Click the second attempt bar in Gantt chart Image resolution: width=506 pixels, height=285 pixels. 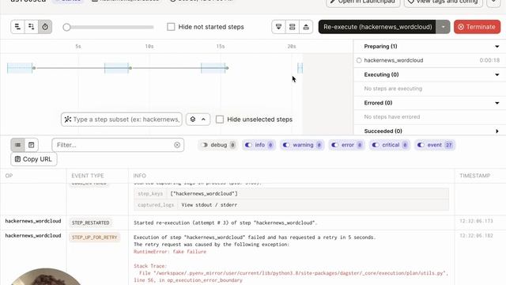(x=116, y=68)
